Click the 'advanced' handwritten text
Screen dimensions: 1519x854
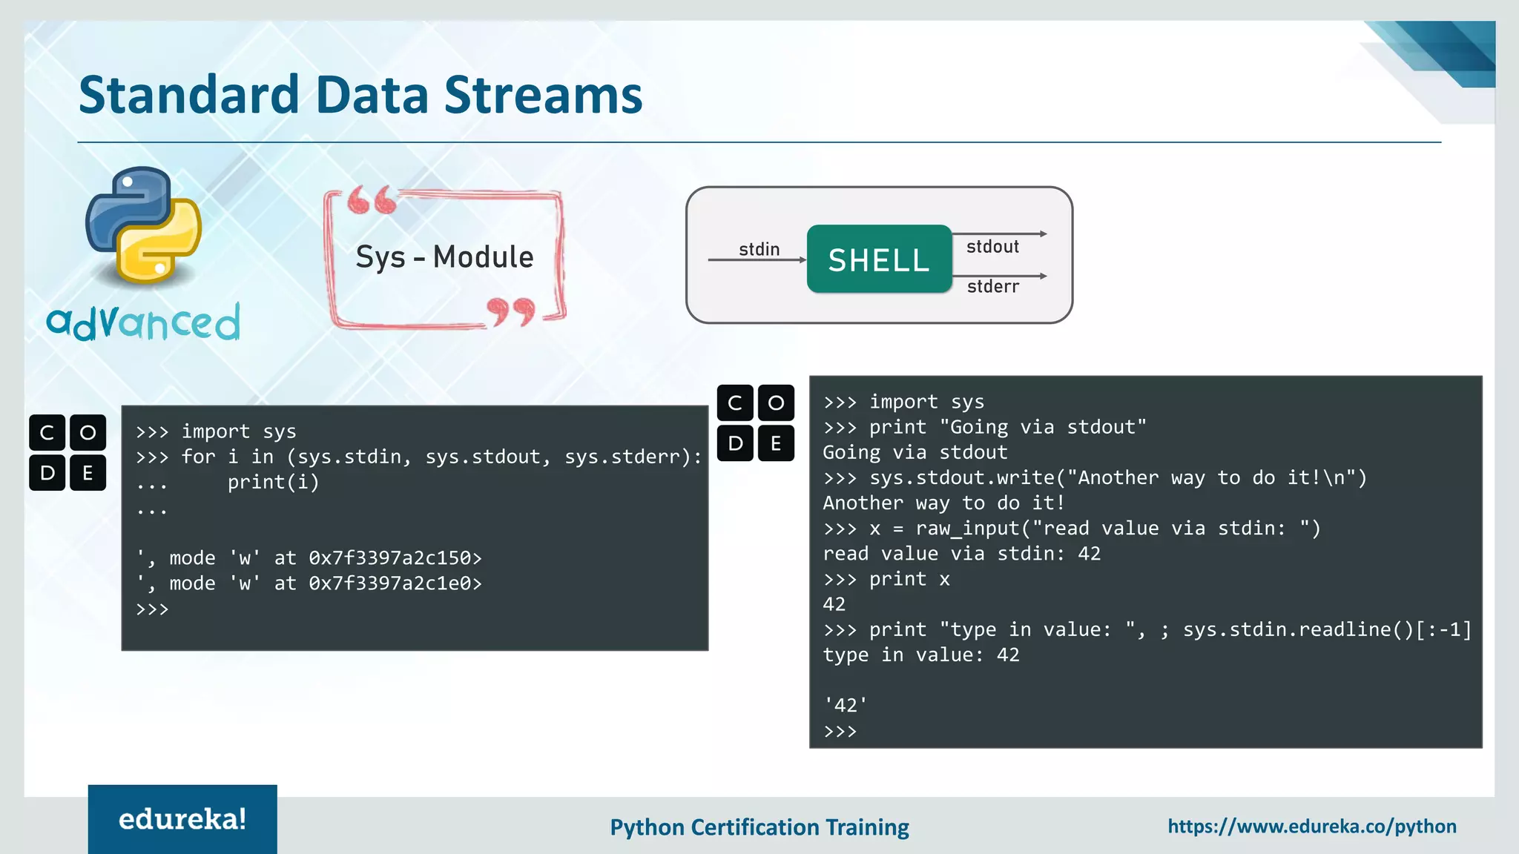point(143,322)
